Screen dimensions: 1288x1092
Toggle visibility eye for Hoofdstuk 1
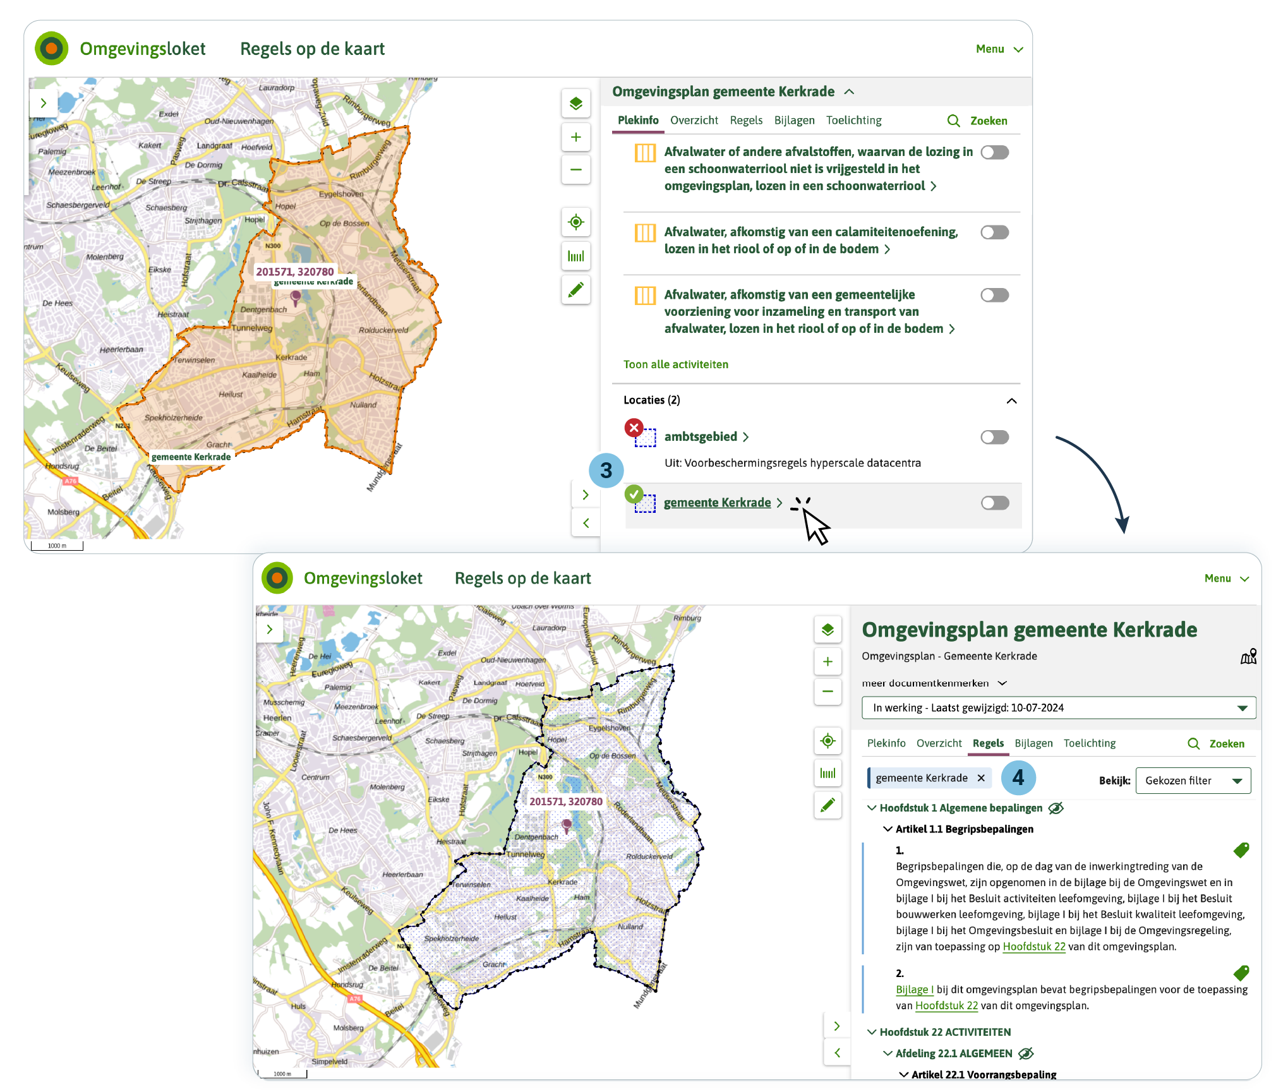pyautogui.click(x=1056, y=808)
